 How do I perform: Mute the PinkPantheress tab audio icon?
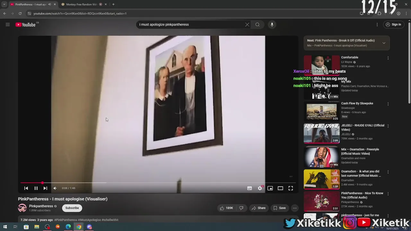[x=49, y=4]
